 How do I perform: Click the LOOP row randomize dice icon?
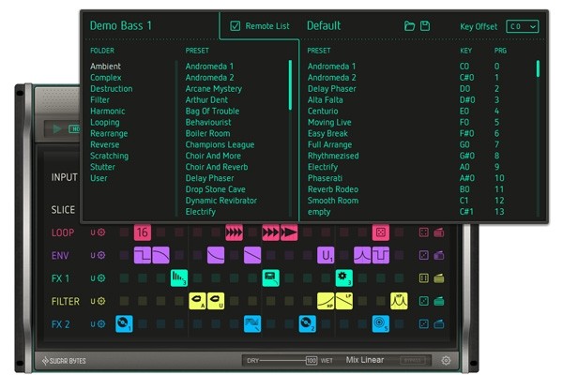pos(424,232)
